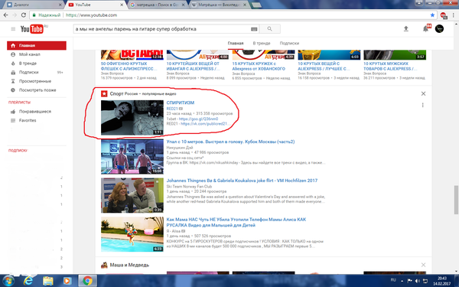Dismiss the Спорт Россия section
This screenshot has width=459, height=287.
tap(423, 93)
